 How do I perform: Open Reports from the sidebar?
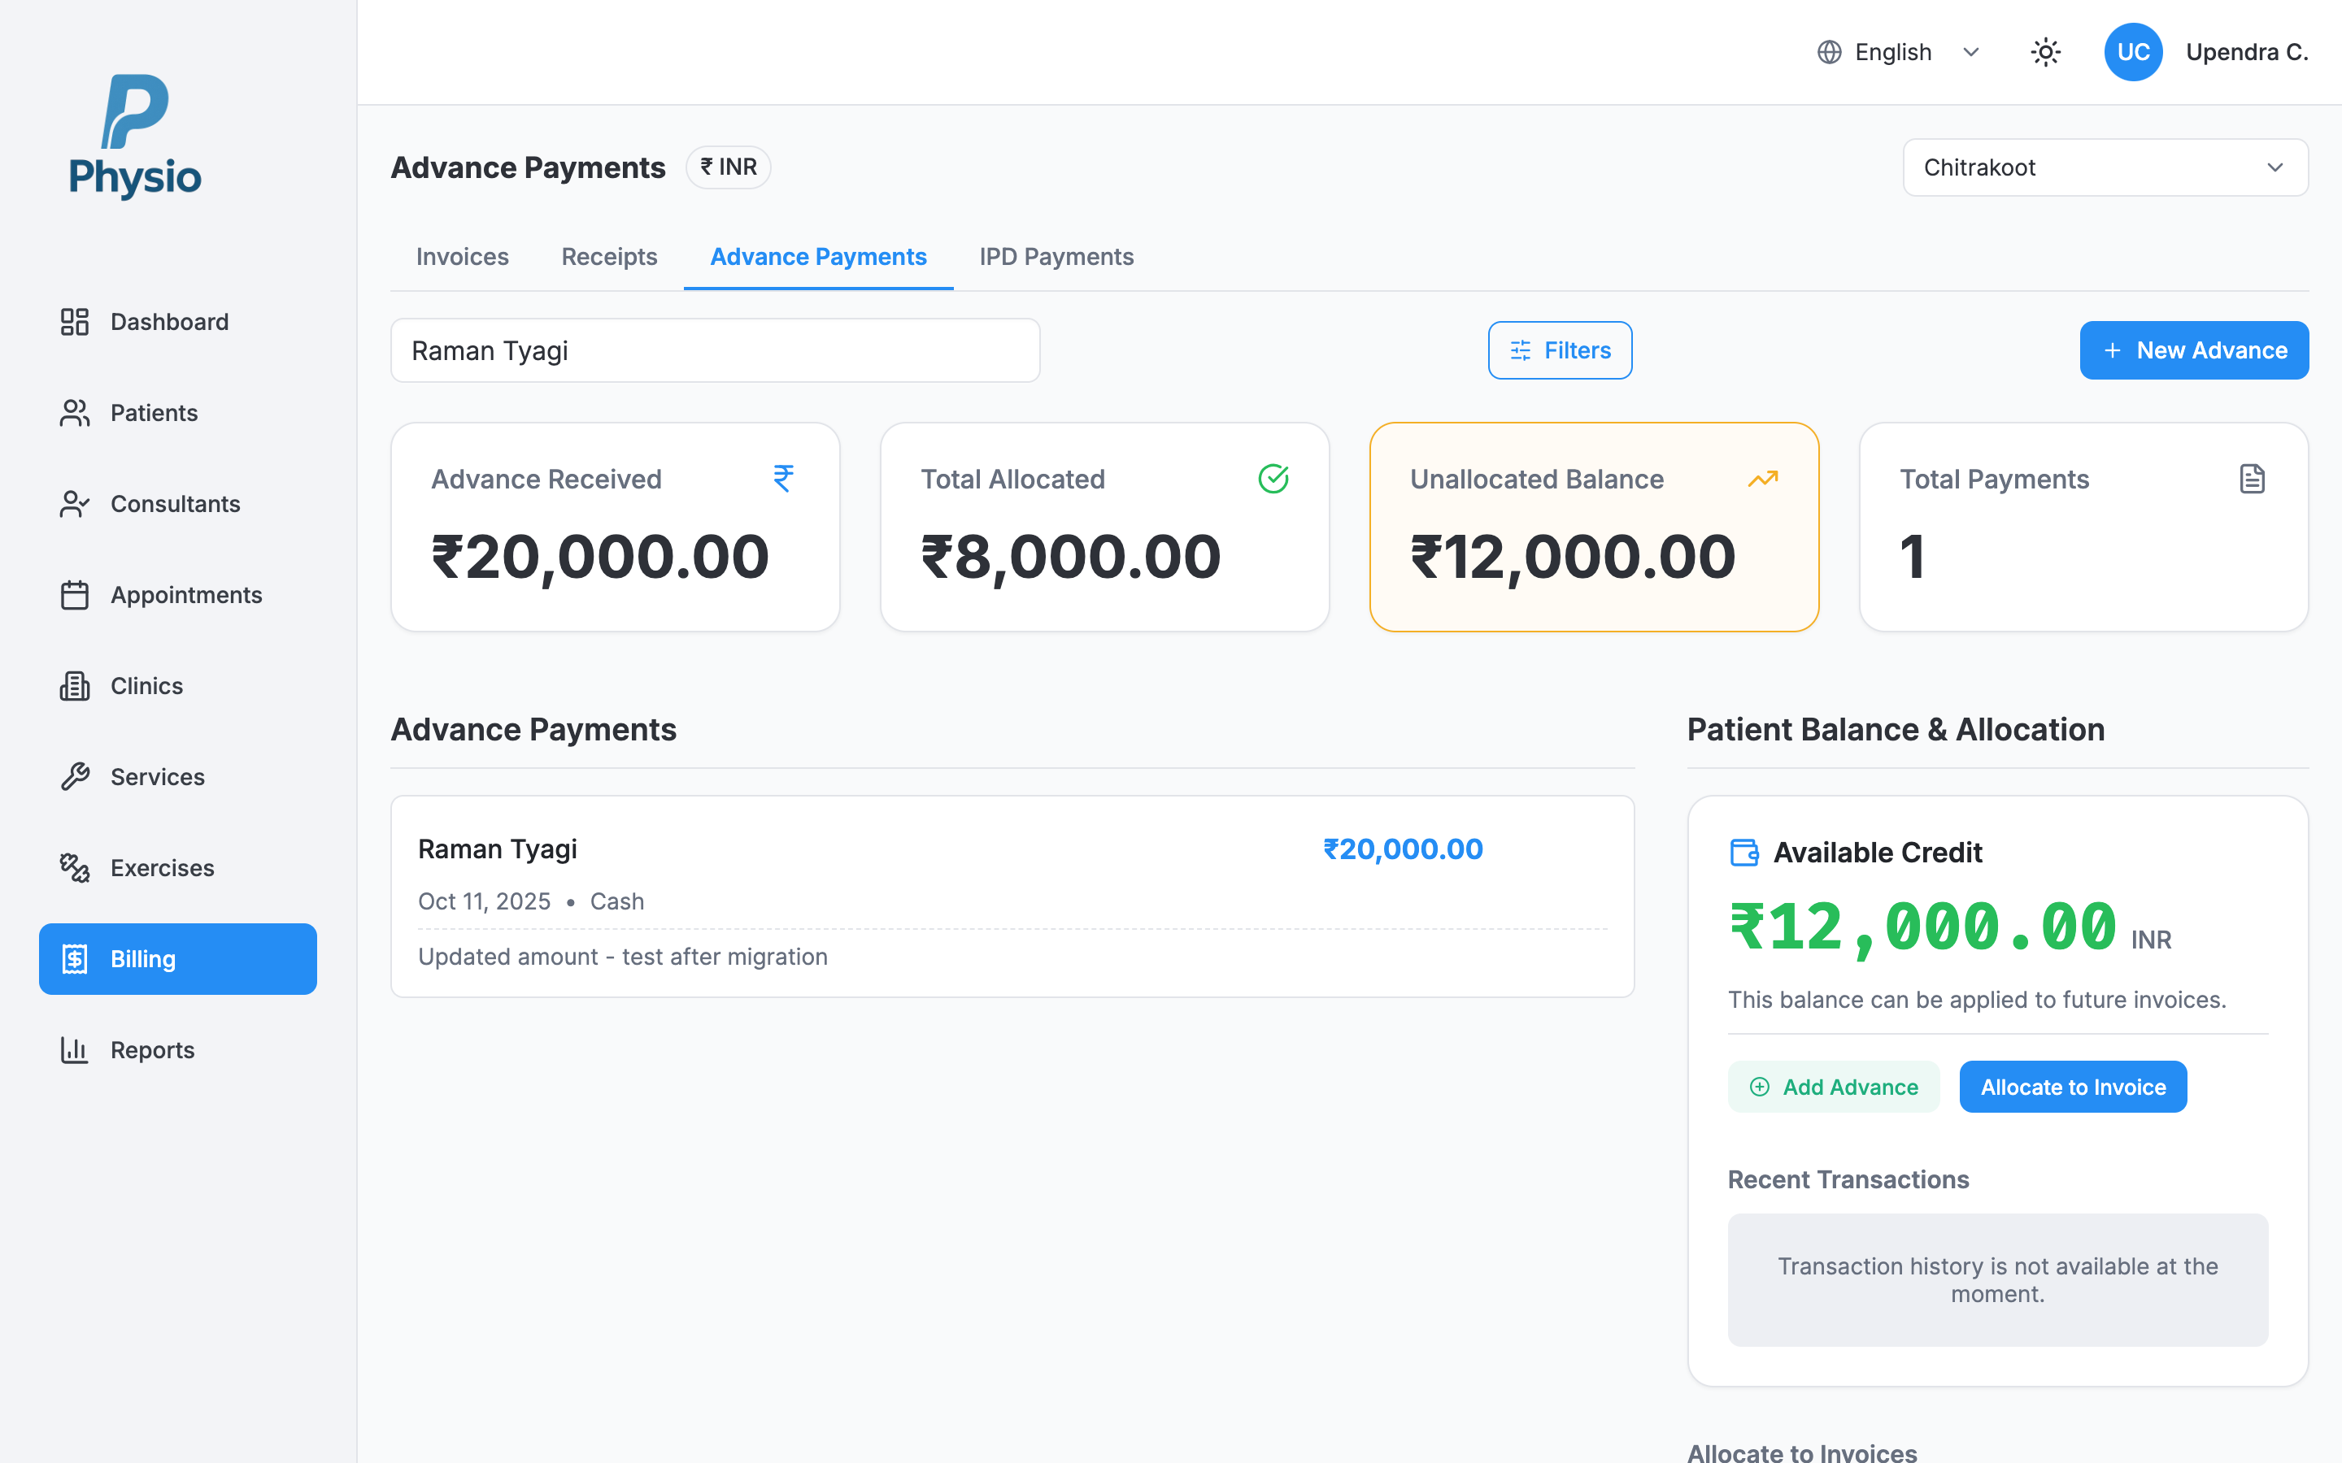tap(152, 1048)
